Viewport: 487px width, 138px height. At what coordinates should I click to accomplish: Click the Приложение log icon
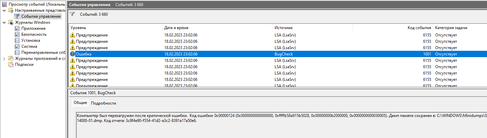[x=17, y=28]
